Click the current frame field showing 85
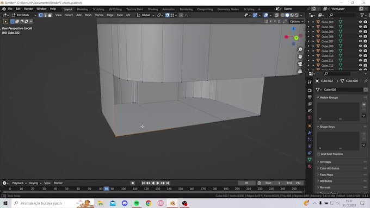370x208 pixels. click(x=246, y=183)
